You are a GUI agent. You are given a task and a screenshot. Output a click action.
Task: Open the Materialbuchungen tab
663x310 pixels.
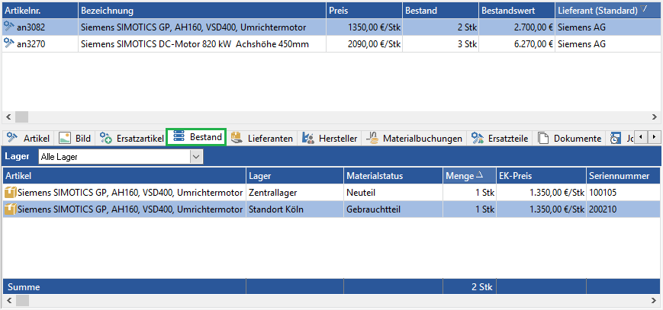pyautogui.click(x=414, y=138)
